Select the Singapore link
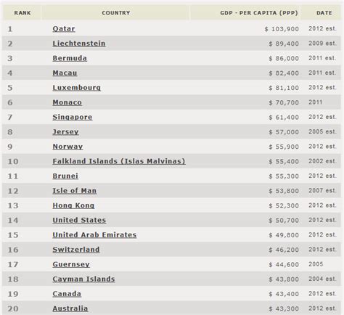 coord(73,117)
